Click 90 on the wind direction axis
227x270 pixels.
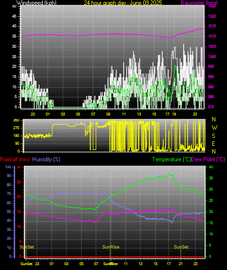coord(17,144)
